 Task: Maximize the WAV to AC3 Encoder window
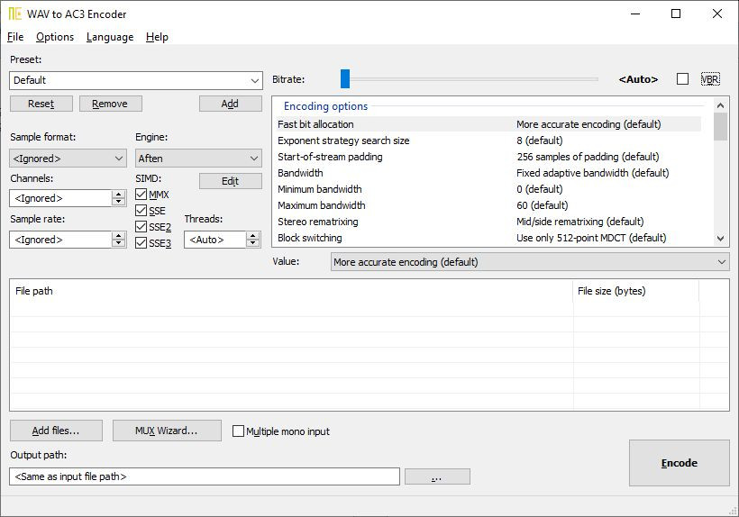point(676,14)
